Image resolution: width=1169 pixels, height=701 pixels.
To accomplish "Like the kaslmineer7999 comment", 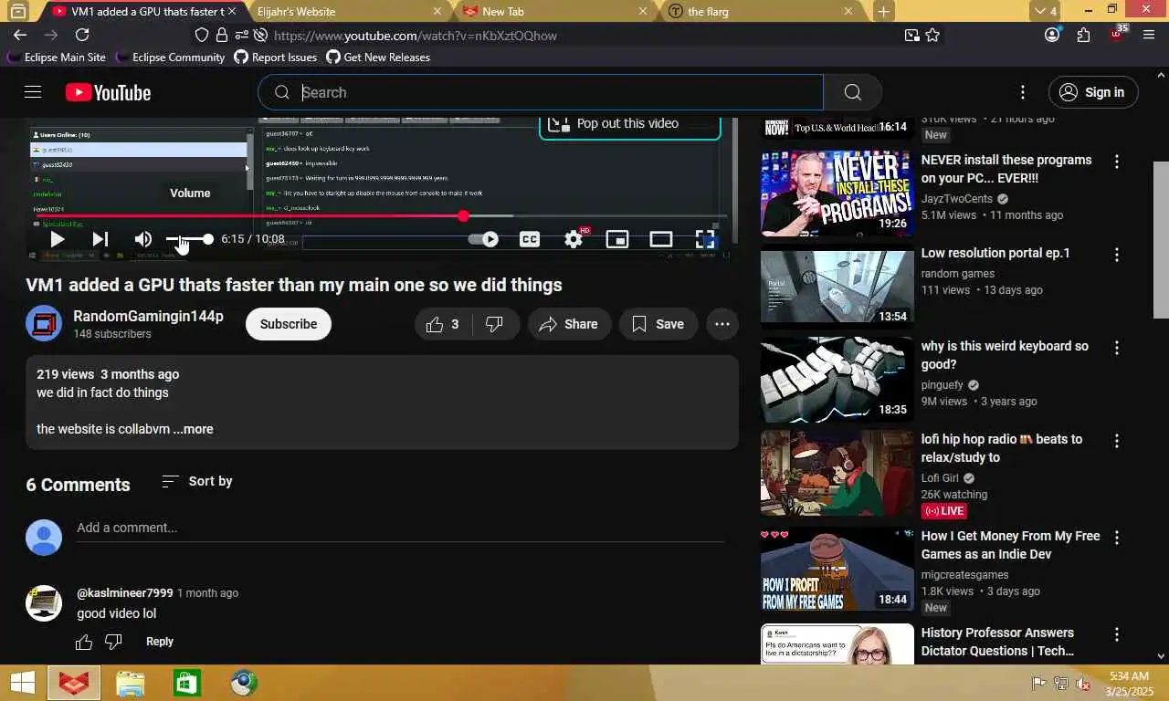I will tap(84, 642).
